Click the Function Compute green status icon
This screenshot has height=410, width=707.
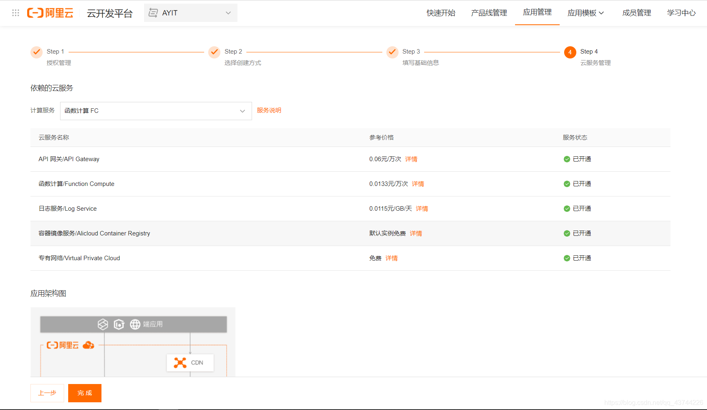567,184
